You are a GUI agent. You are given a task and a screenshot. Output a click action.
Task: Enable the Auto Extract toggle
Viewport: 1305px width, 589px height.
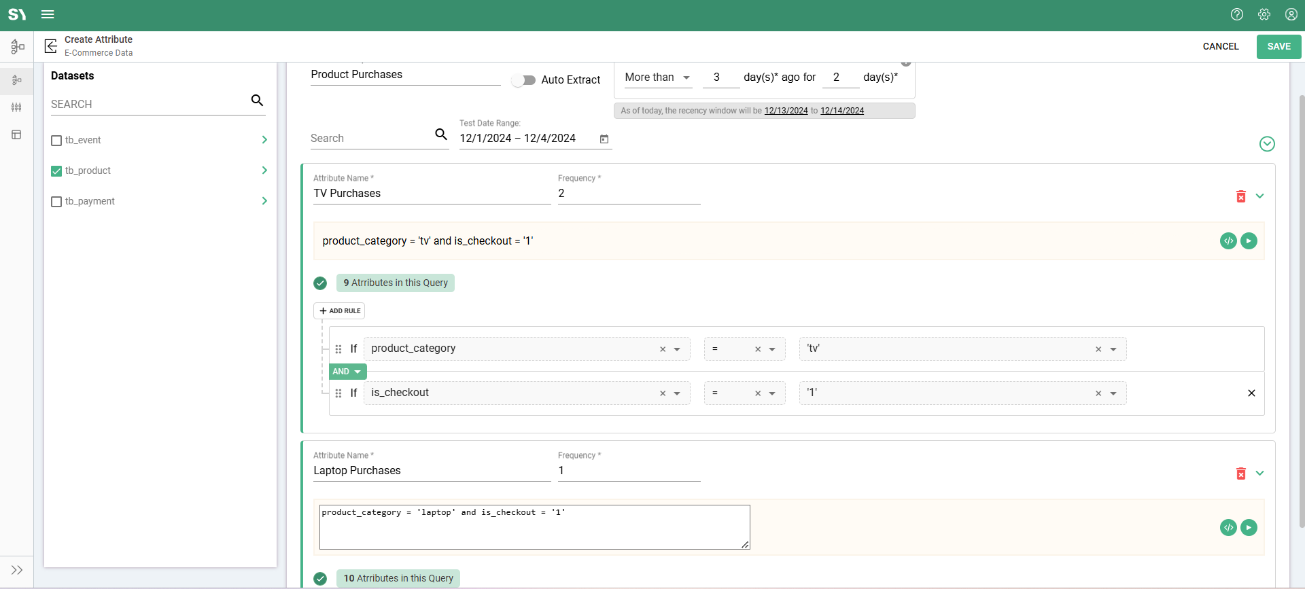coord(523,80)
